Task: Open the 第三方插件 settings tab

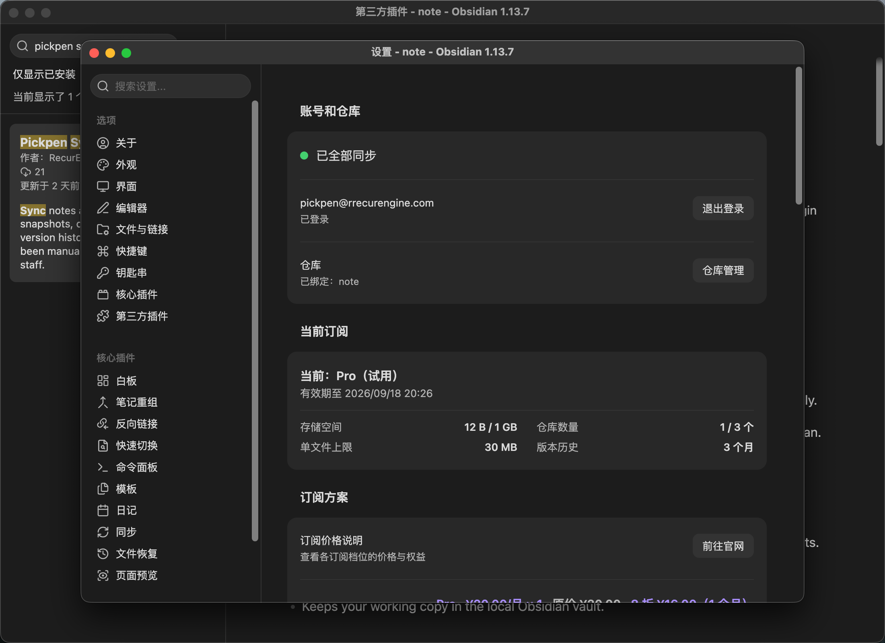Action: pos(171,316)
